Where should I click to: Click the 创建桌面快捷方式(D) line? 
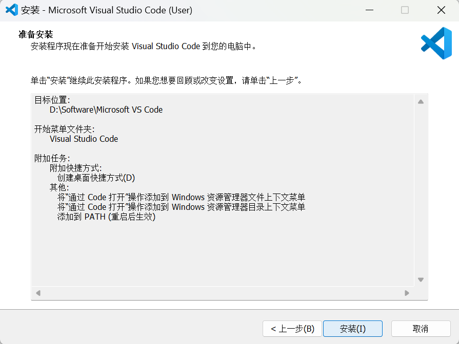point(96,178)
